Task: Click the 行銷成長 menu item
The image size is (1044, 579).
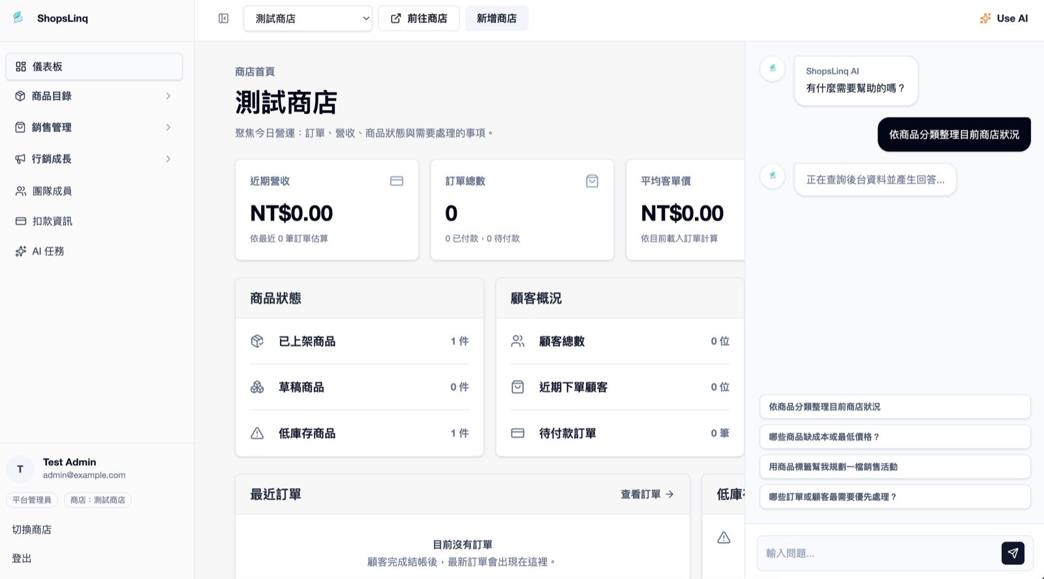Action: (94, 159)
